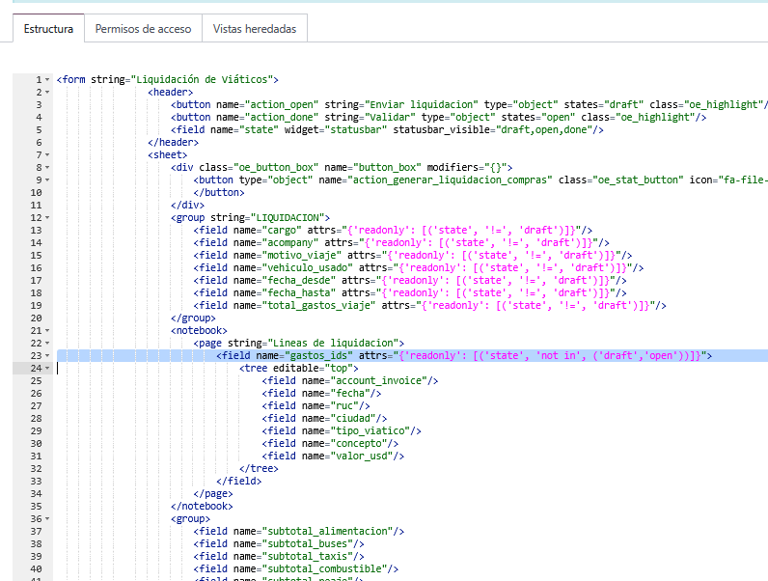Open the Vistas heredadas tab
The width and height of the screenshot is (768, 581).
[x=255, y=29]
